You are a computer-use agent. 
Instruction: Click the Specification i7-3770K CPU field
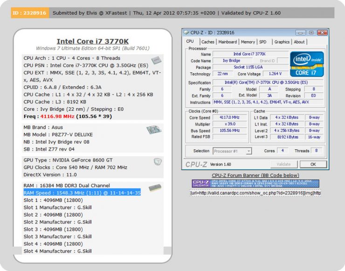click(268, 83)
